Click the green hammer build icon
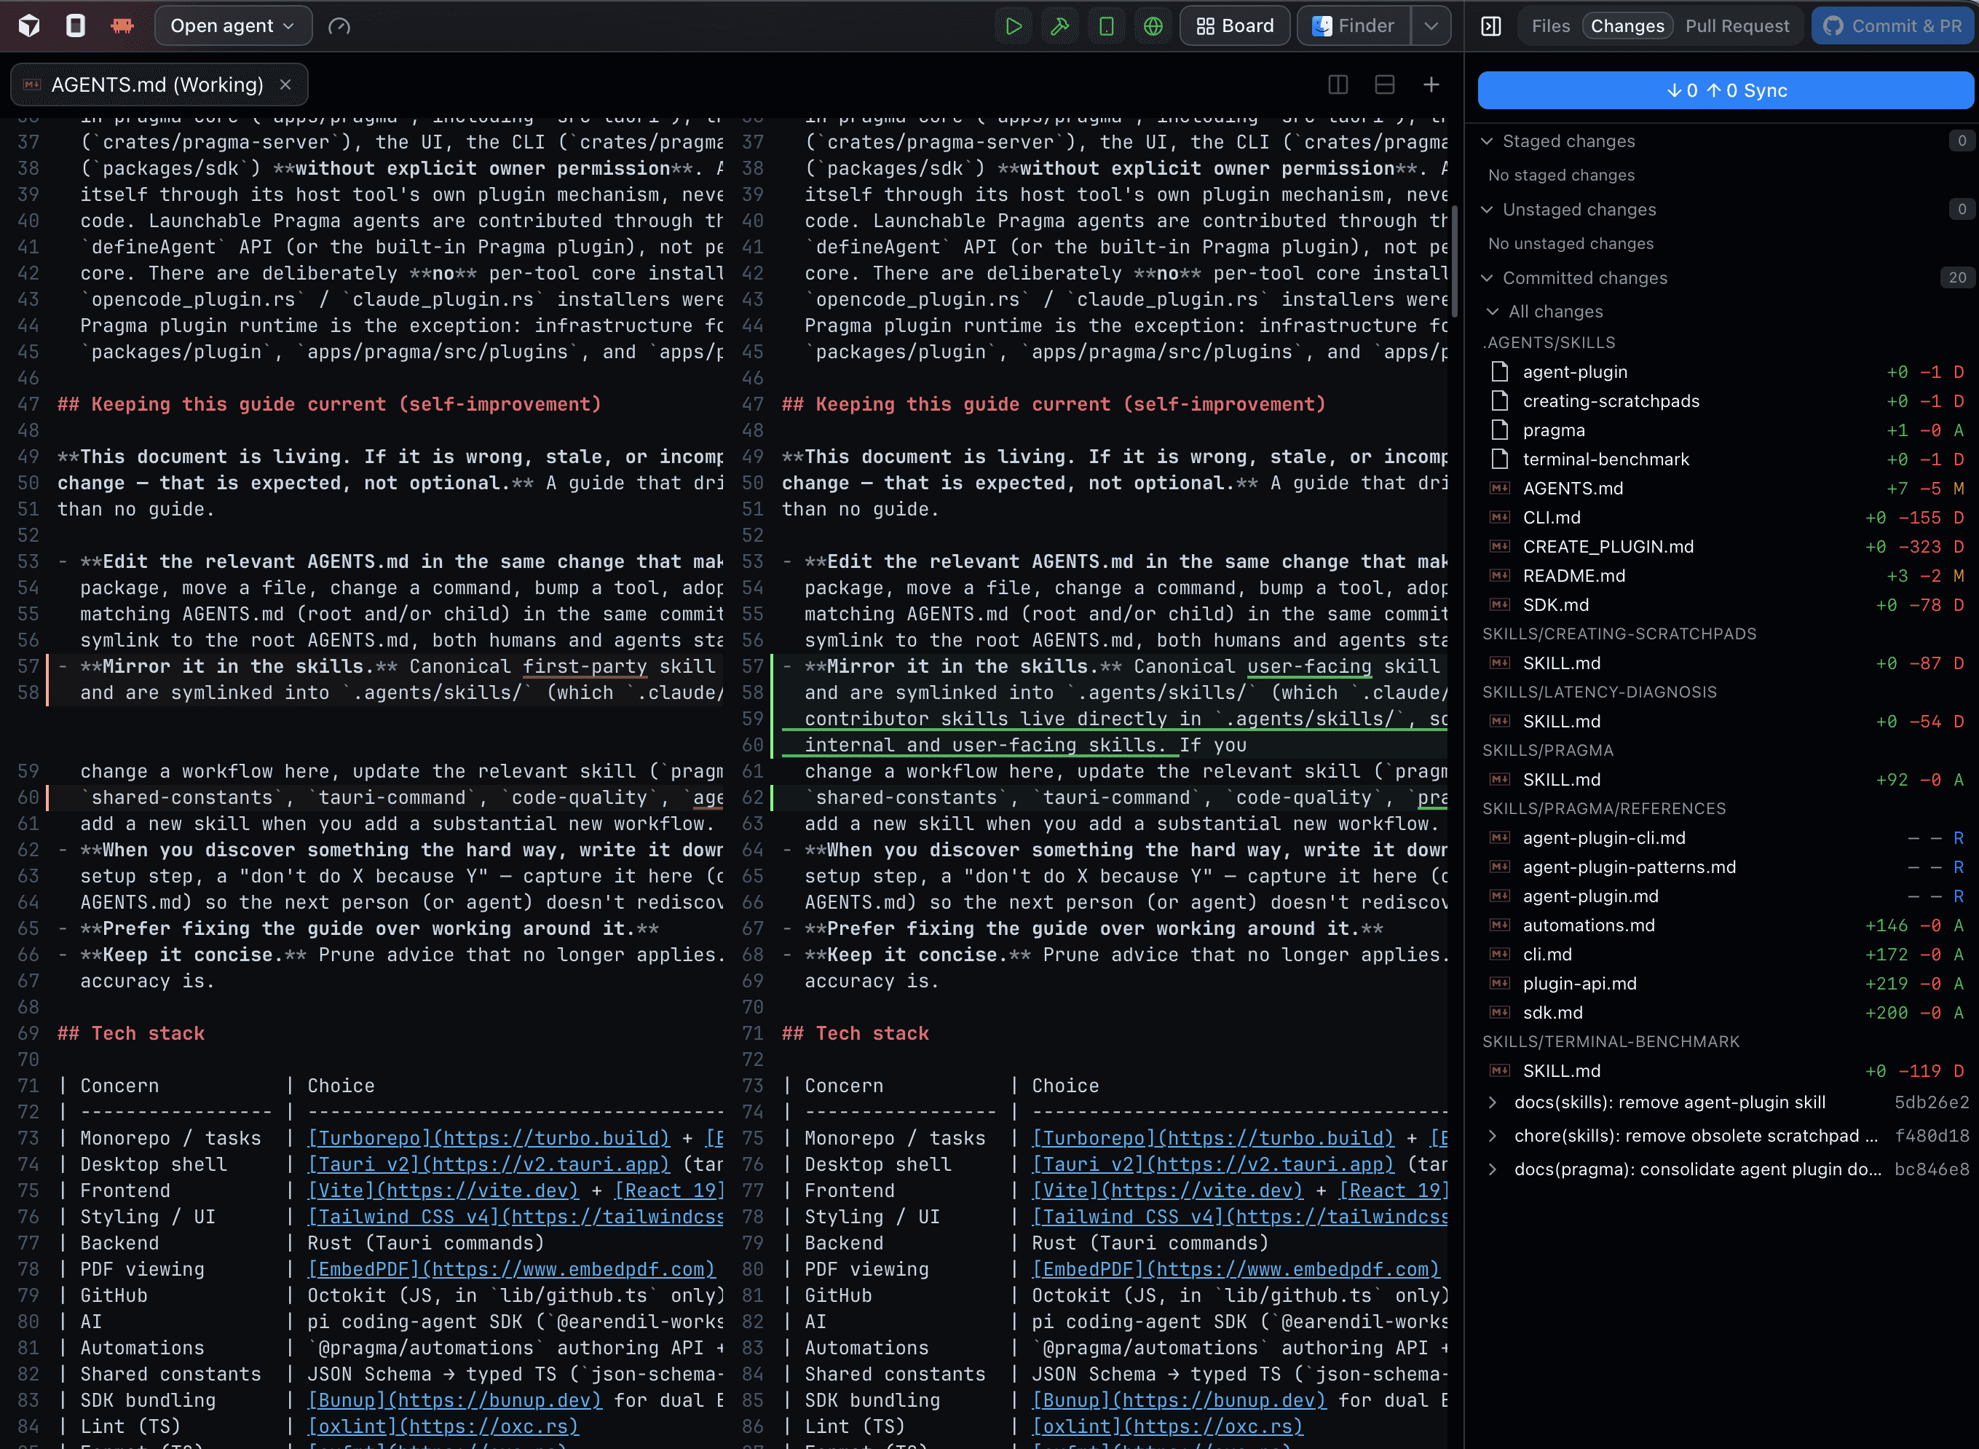Image resolution: width=1979 pixels, height=1449 pixels. (1060, 26)
